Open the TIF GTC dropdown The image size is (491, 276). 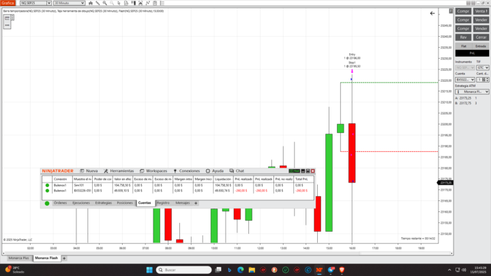click(x=483, y=67)
